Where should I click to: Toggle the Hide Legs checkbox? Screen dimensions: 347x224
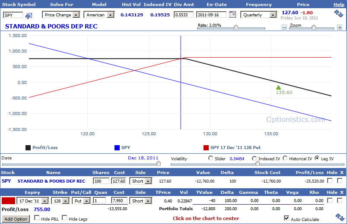64,218
